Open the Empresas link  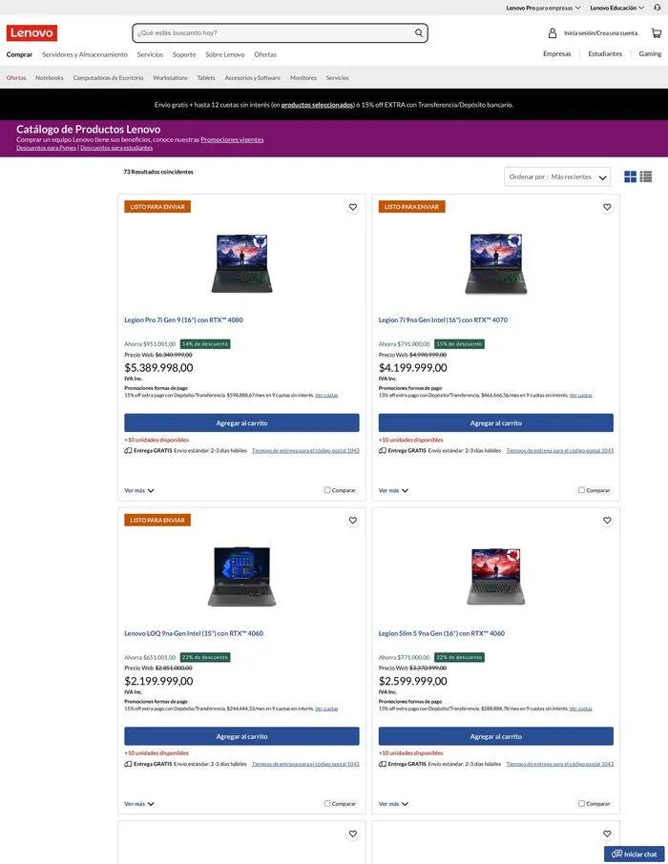[x=556, y=53]
